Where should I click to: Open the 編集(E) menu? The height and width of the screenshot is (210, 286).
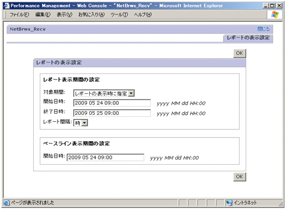(x=43, y=15)
